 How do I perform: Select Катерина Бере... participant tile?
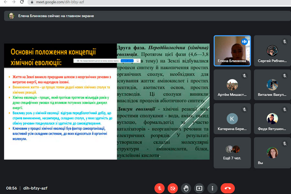click(232, 119)
